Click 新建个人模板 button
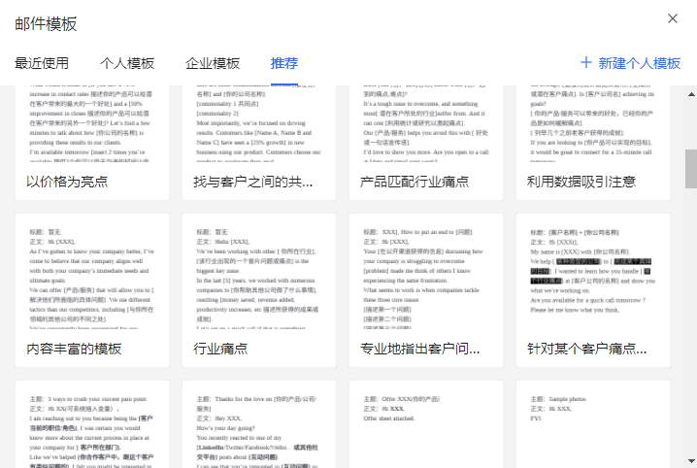The width and height of the screenshot is (697, 468). (x=630, y=63)
